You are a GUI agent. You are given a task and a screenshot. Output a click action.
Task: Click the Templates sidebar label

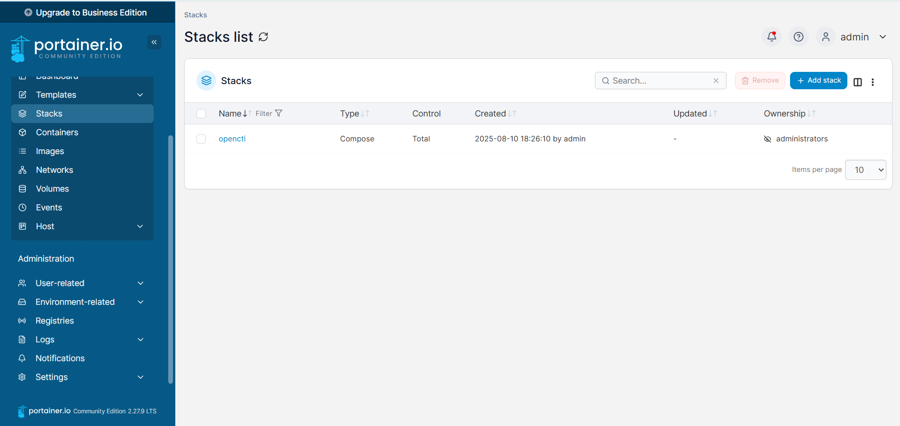[56, 95]
